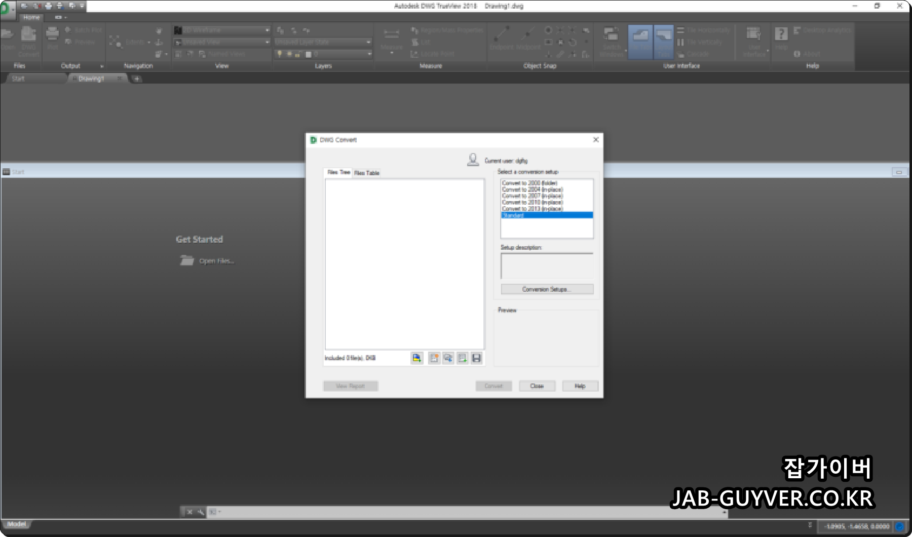912x537 pixels.
Task: Click the command line close X icon
Action: tap(189, 512)
